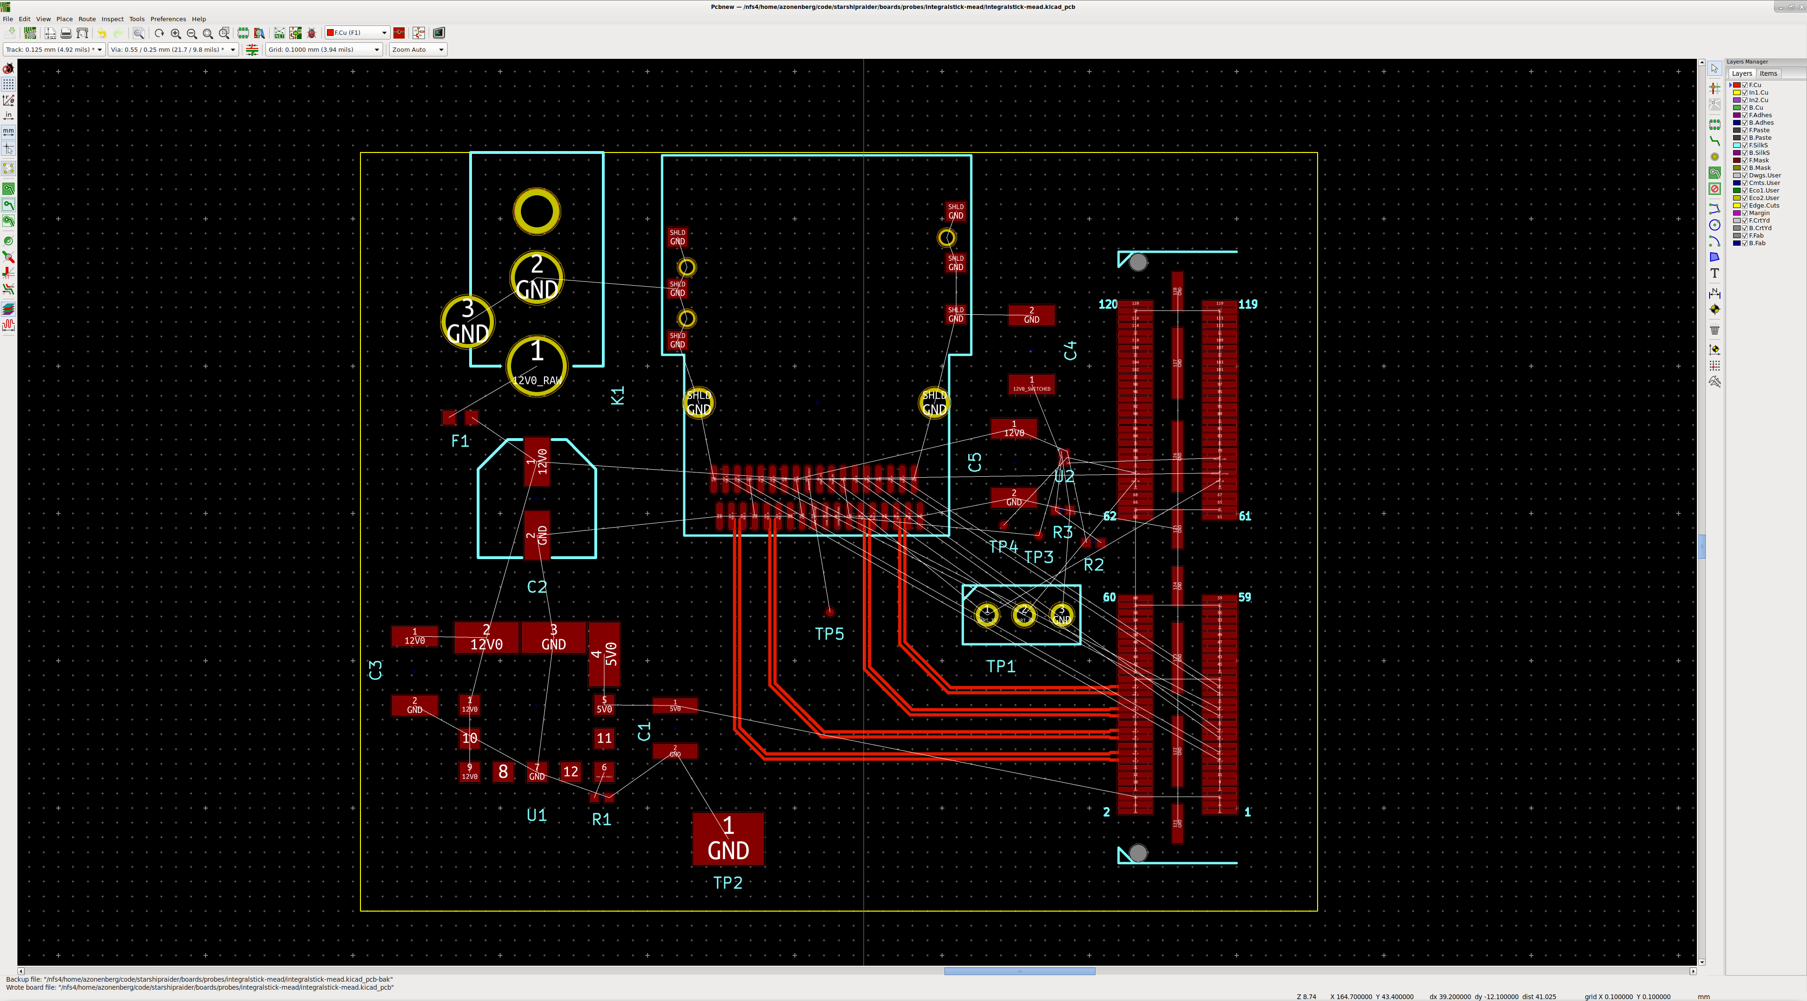Refresh the view with Redraw icon

point(159,33)
